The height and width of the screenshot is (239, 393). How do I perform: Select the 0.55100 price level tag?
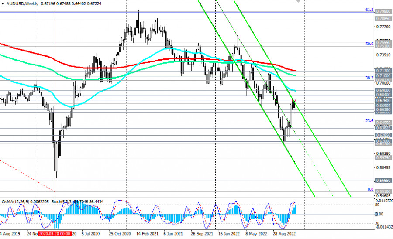[x=384, y=191]
